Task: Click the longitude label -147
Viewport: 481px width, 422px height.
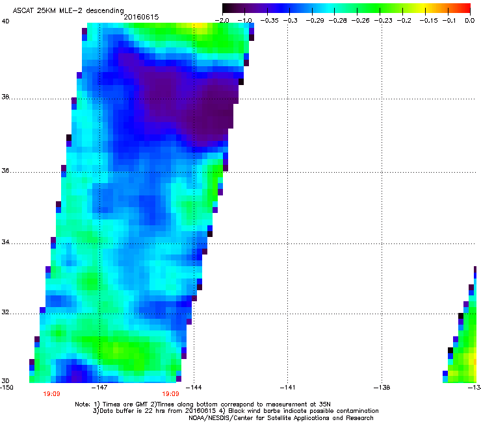Action: 99,388
